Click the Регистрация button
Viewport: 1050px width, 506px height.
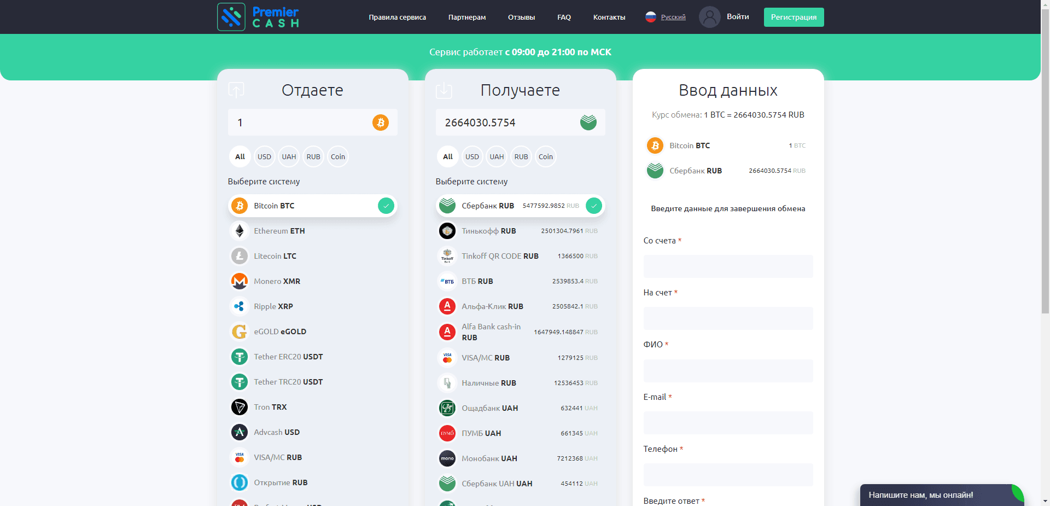coord(794,17)
